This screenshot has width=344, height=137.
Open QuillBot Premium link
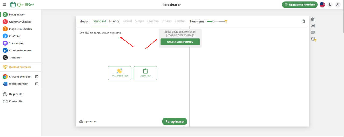tap(20, 67)
